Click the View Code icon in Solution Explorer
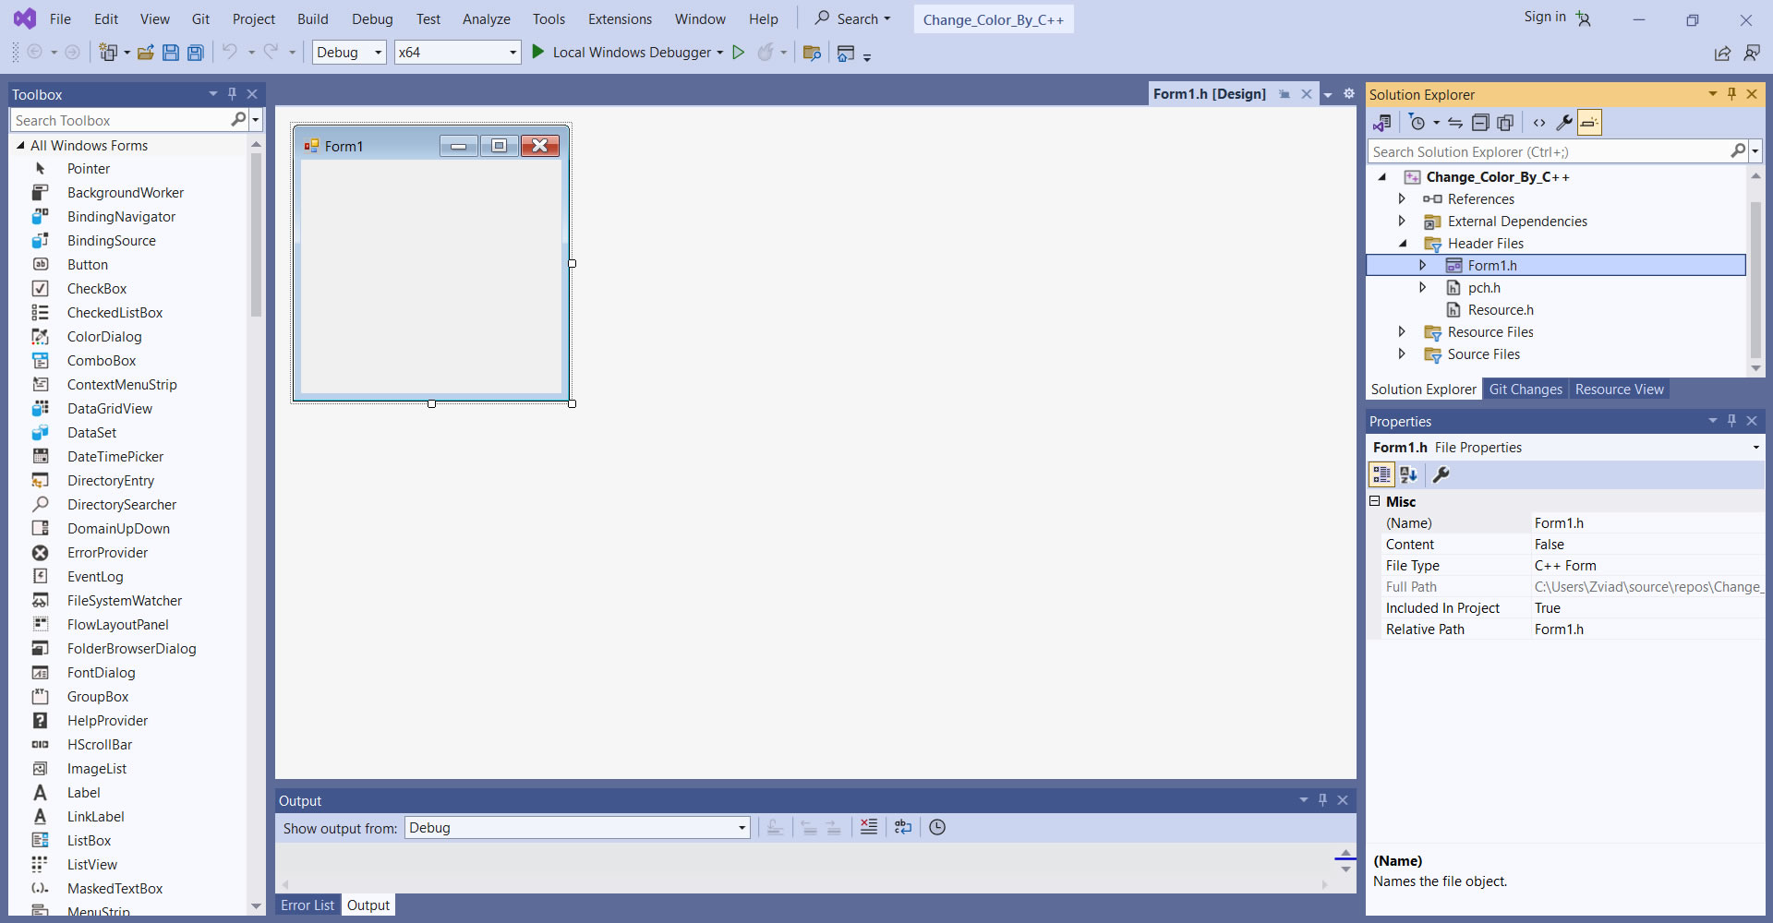1773x923 pixels. click(x=1539, y=123)
